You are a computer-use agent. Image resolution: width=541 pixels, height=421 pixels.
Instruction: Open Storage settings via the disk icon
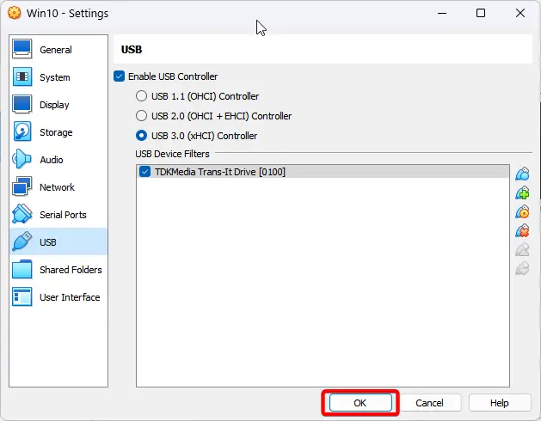[22, 131]
